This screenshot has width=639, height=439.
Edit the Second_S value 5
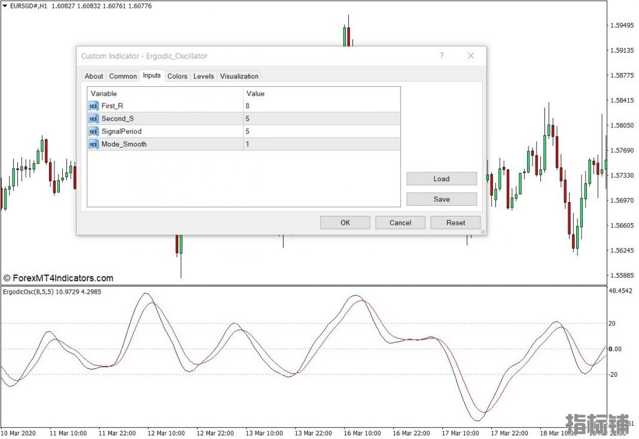click(x=321, y=118)
